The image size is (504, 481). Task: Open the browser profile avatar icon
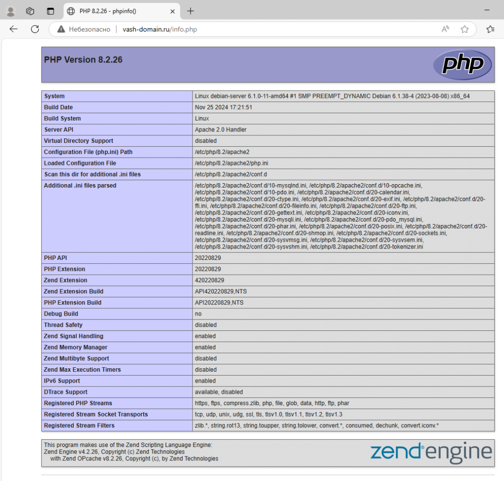11,11
